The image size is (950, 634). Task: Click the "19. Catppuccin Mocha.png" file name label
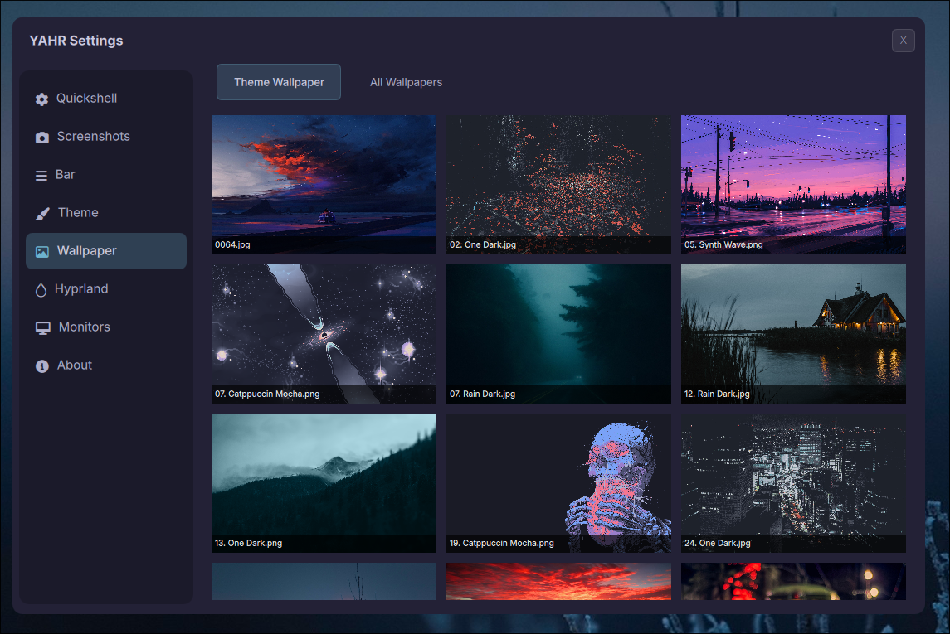502,544
